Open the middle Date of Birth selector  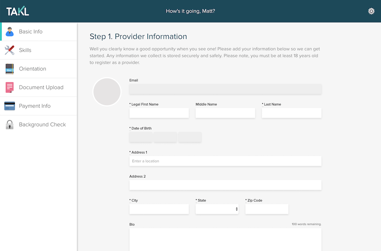coord(165,137)
